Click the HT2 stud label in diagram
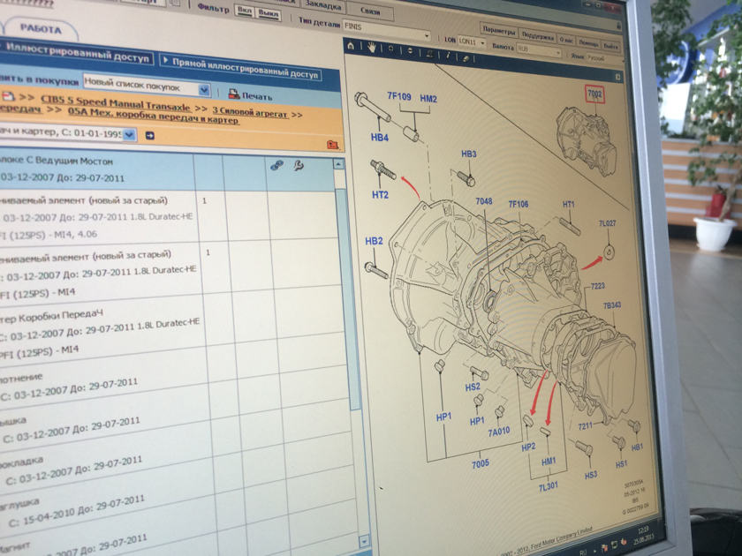 click(x=380, y=195)
